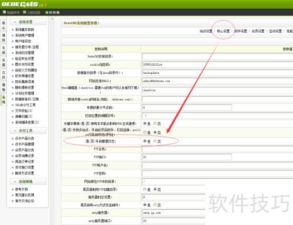Click the 隐藏菜单 icon in top bar

click(4, 12)
